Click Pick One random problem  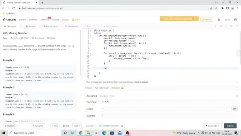coord(38,126)
